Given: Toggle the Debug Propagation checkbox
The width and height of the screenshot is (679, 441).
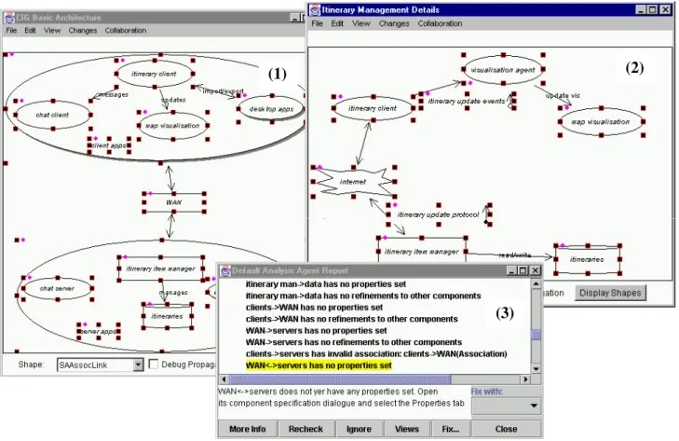Looking at the screenshot, I should pos(154,364).
